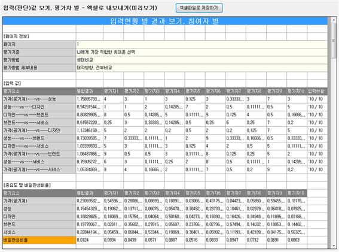Select the inconsistency ratio value 0.0124
Screen dimensions: 339x252
point(90,240)
